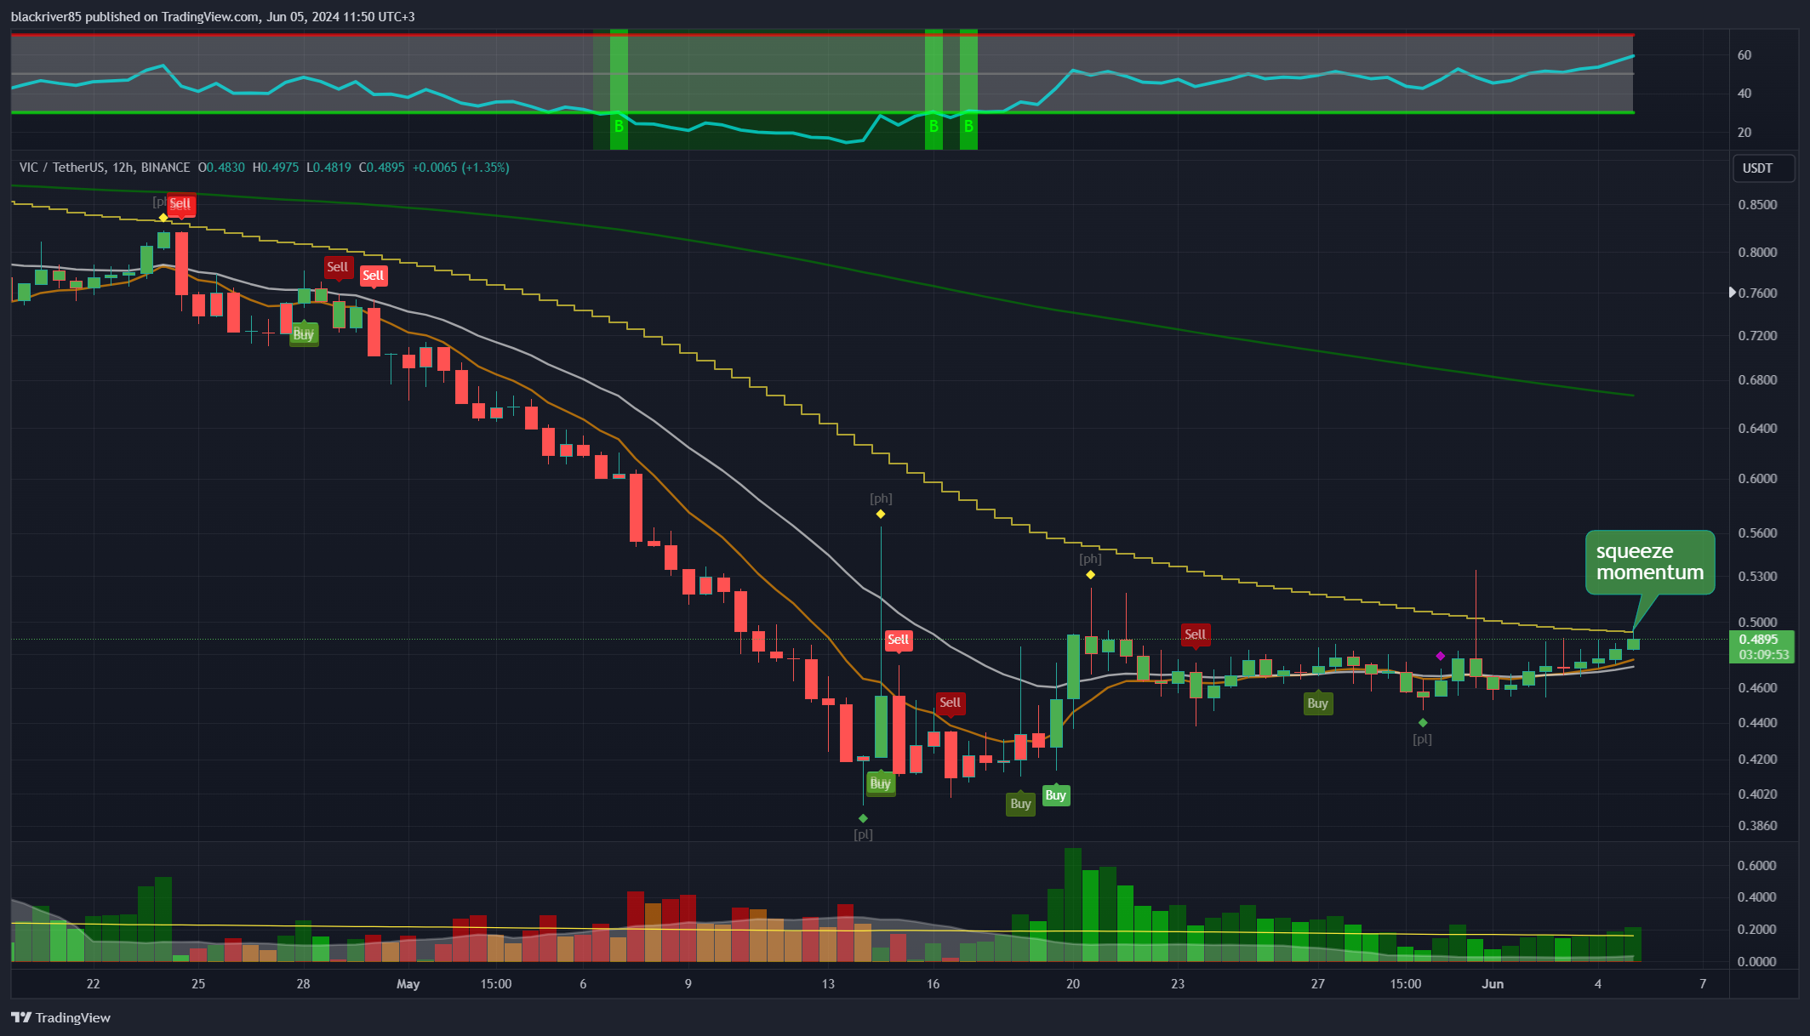Click the Buy label above the lowest [pl]

point(881,783)
